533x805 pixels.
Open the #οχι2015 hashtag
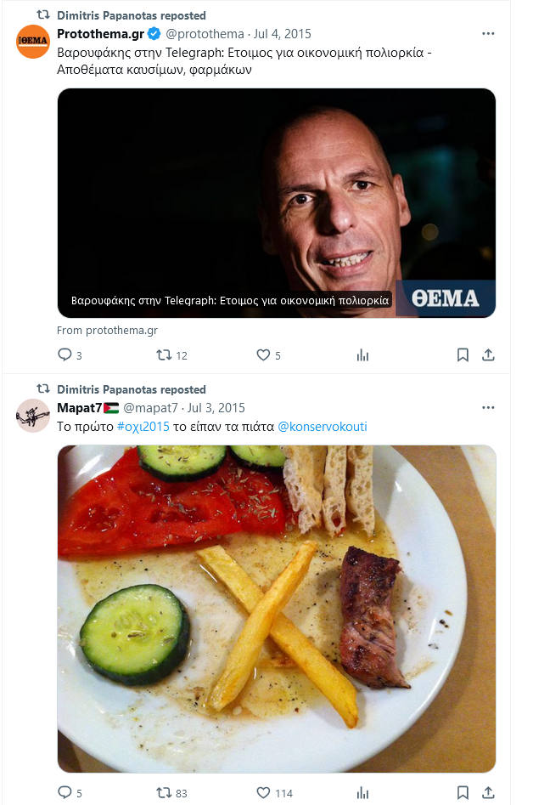click(143, 427)
